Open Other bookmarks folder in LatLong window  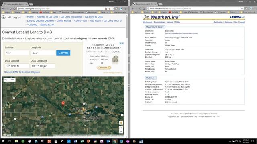[118, 12]
